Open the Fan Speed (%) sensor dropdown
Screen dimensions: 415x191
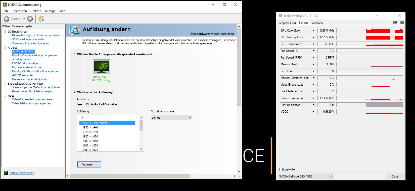click(313, 51)
